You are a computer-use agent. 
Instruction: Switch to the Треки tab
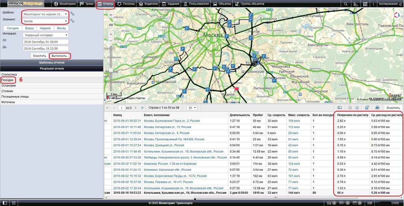click(86, 4)
